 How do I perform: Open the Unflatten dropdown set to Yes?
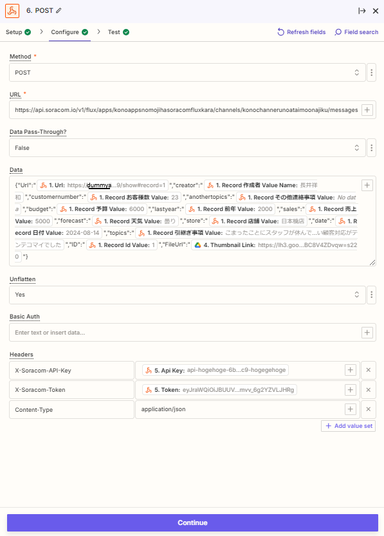[187, 295]
